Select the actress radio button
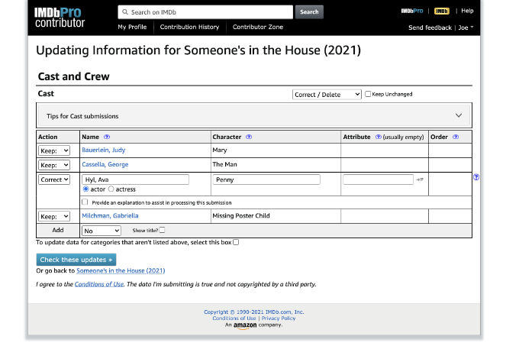Screen dimensions: 519x362 click(111, 189)
